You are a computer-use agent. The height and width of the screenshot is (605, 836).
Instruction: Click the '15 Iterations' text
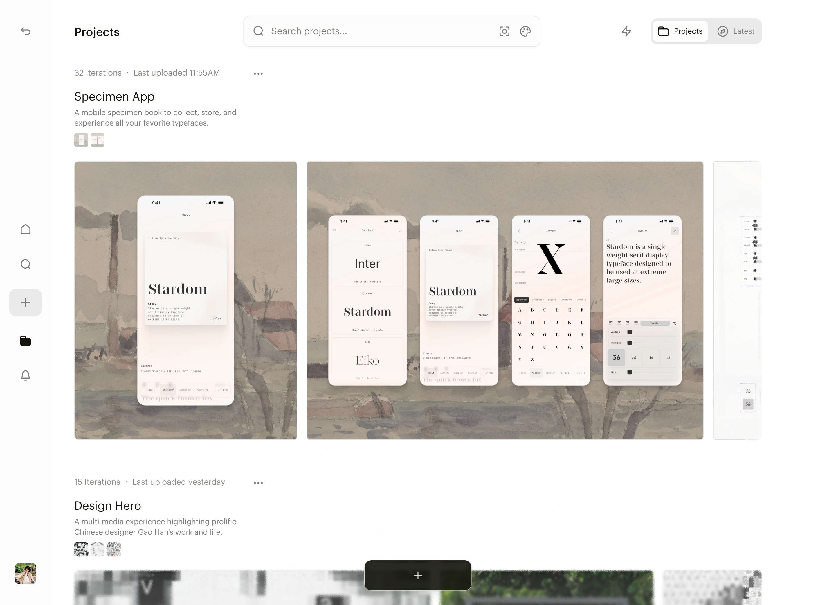[97, 482]
